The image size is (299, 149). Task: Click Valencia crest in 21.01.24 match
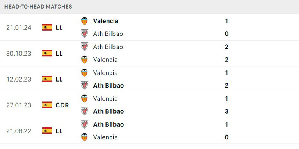[x=84, y=21]
